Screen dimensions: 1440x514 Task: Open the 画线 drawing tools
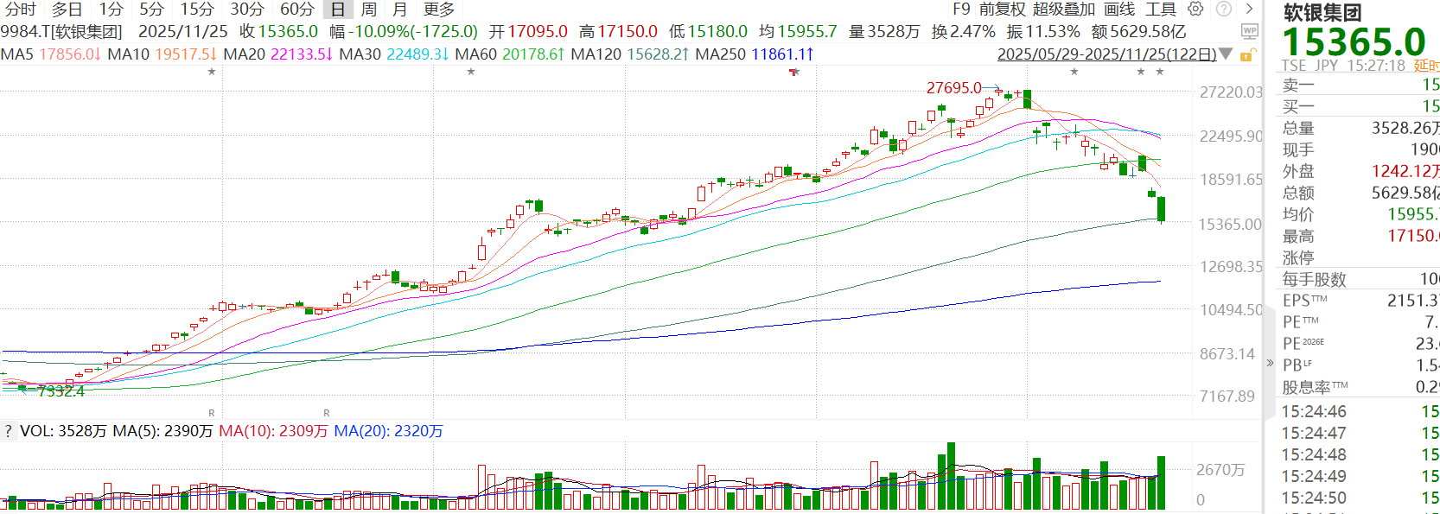[1119, 10]
